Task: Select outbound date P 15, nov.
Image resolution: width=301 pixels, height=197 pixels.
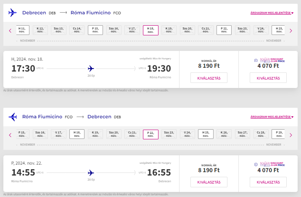Action: click(x=95, y=30)
